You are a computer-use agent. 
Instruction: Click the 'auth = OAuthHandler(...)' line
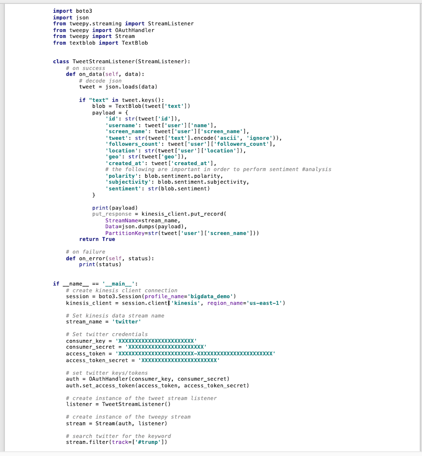click(148, 379)
